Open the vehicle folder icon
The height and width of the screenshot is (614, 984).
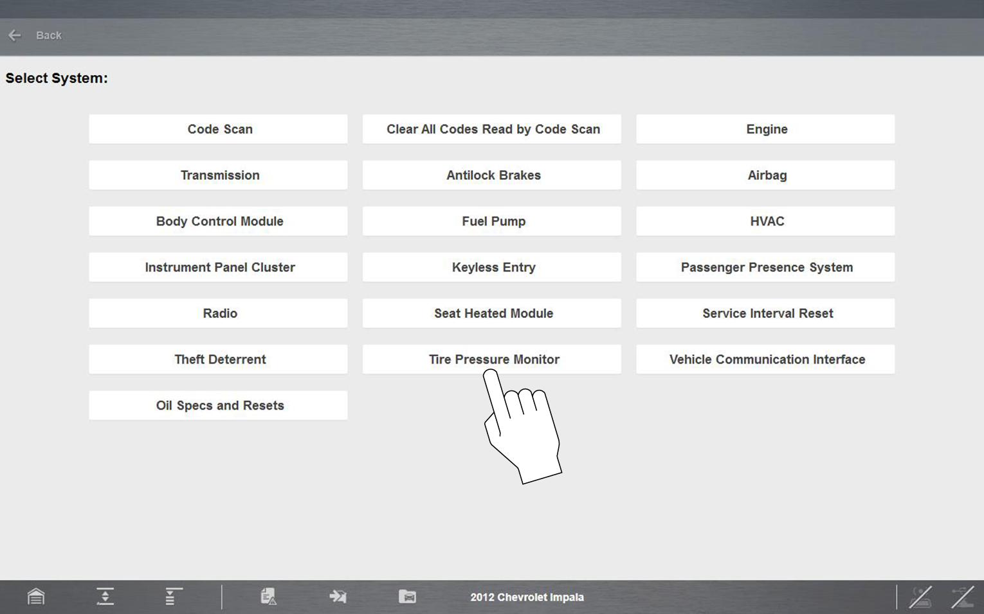[x=407, y=597]
